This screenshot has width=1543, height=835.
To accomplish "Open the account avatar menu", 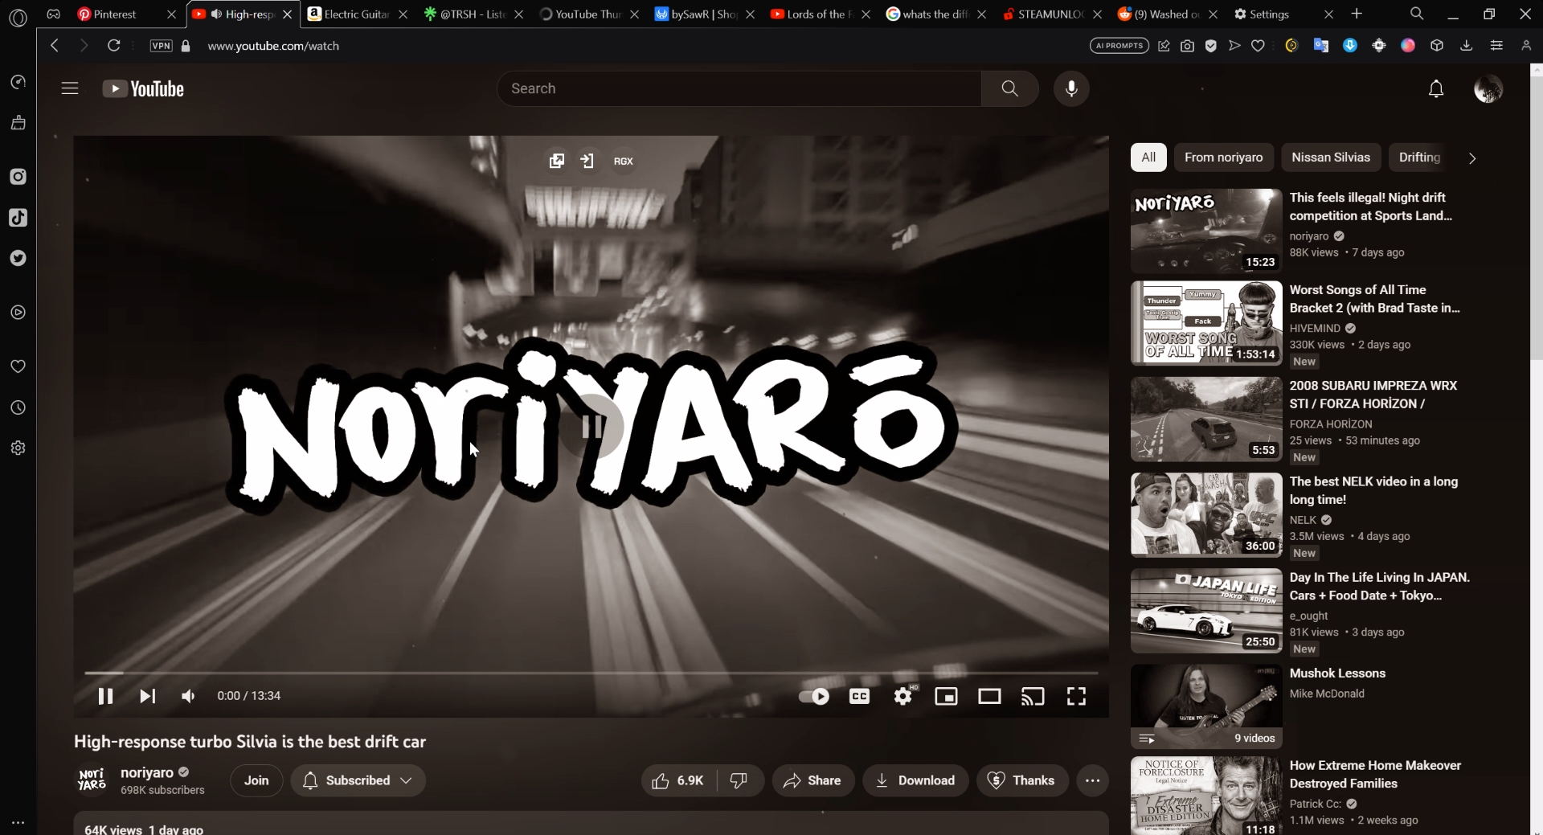I will [1488, 88].
